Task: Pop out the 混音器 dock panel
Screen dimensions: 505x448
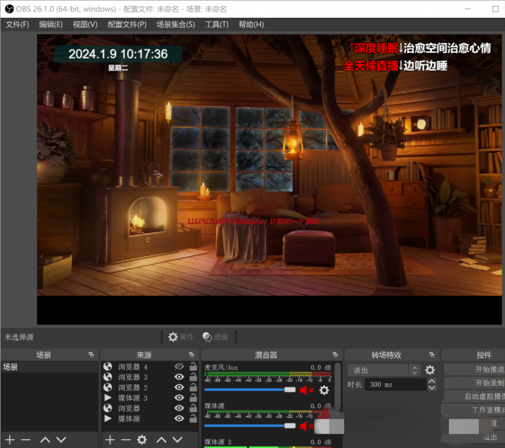Action: coord(335,355)
